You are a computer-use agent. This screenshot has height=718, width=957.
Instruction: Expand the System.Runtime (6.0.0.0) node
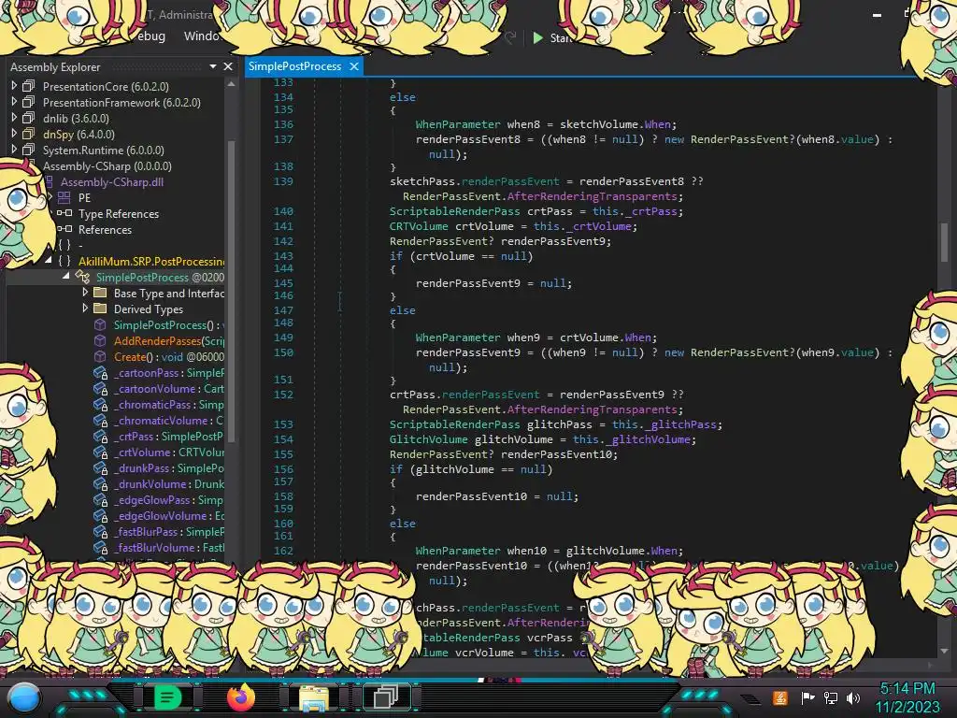tap(14, 150)
